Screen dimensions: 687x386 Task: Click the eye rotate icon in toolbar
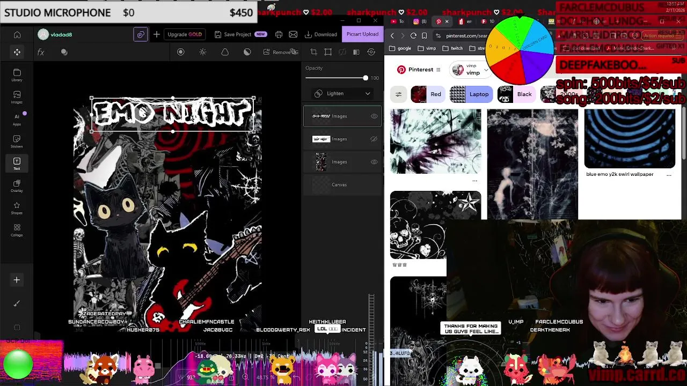tap(371, 52)
